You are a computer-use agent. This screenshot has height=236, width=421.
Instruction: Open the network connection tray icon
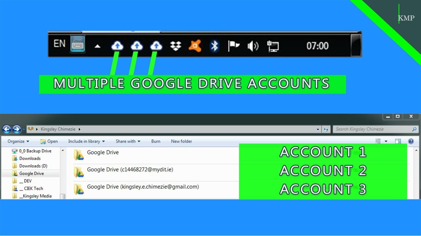[273, 46]
